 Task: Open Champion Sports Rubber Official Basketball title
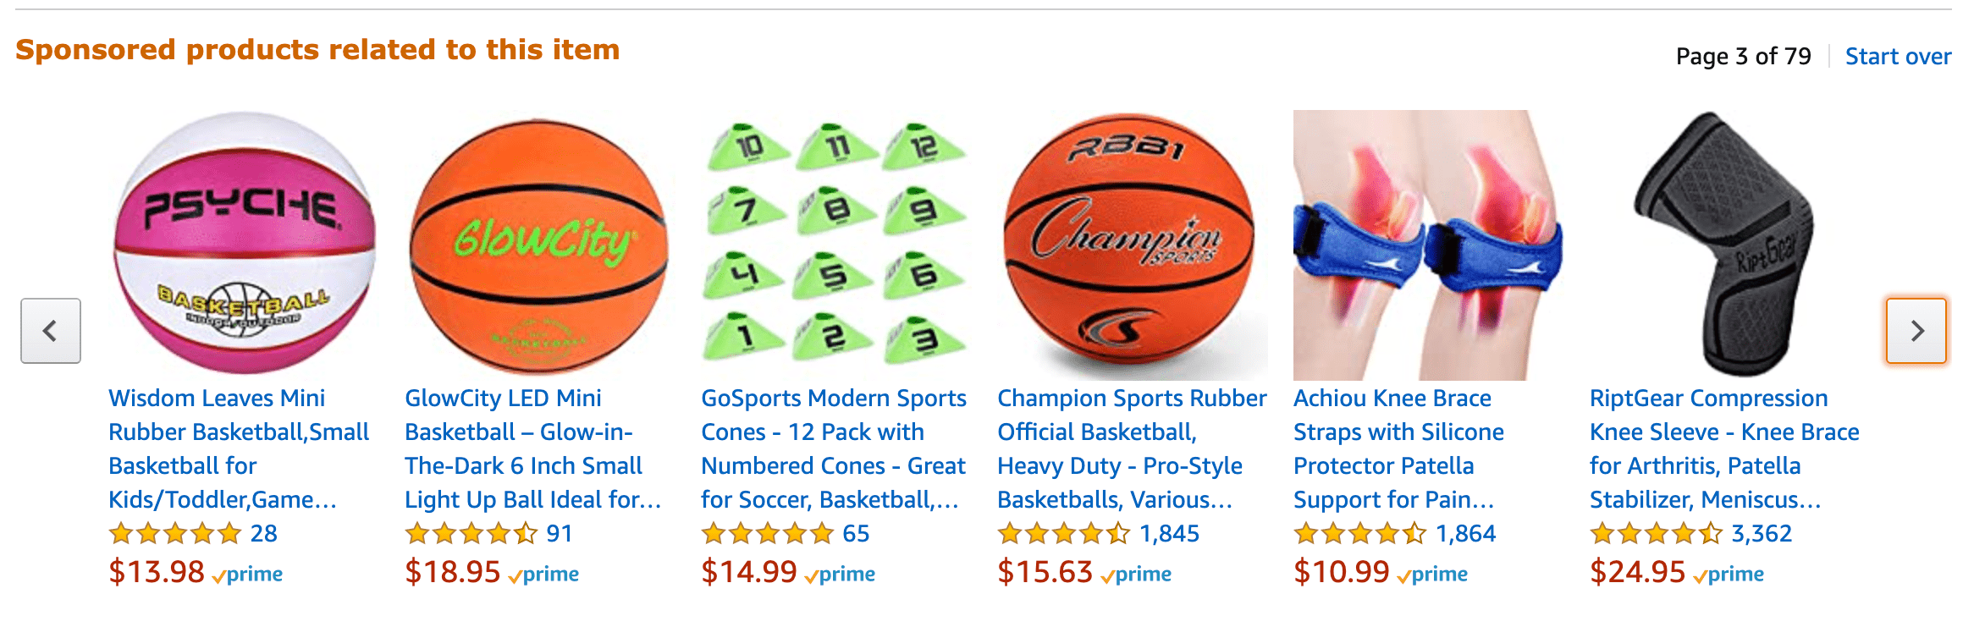[1131, 448]
